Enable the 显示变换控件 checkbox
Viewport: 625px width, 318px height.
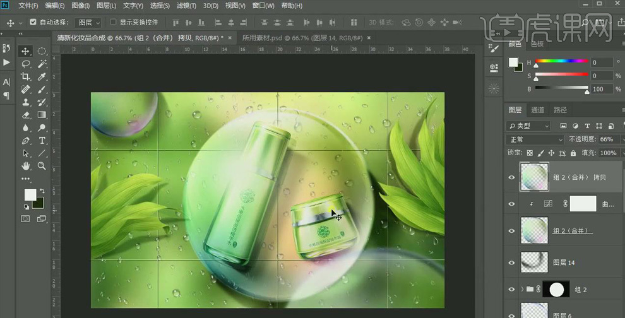coord(113,22)
